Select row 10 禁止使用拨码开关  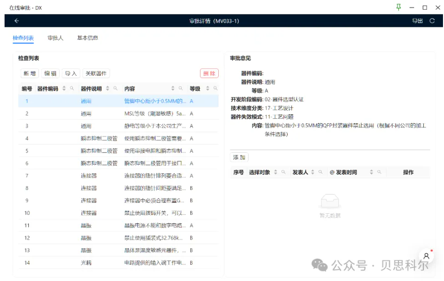click(x=118, y=213)
